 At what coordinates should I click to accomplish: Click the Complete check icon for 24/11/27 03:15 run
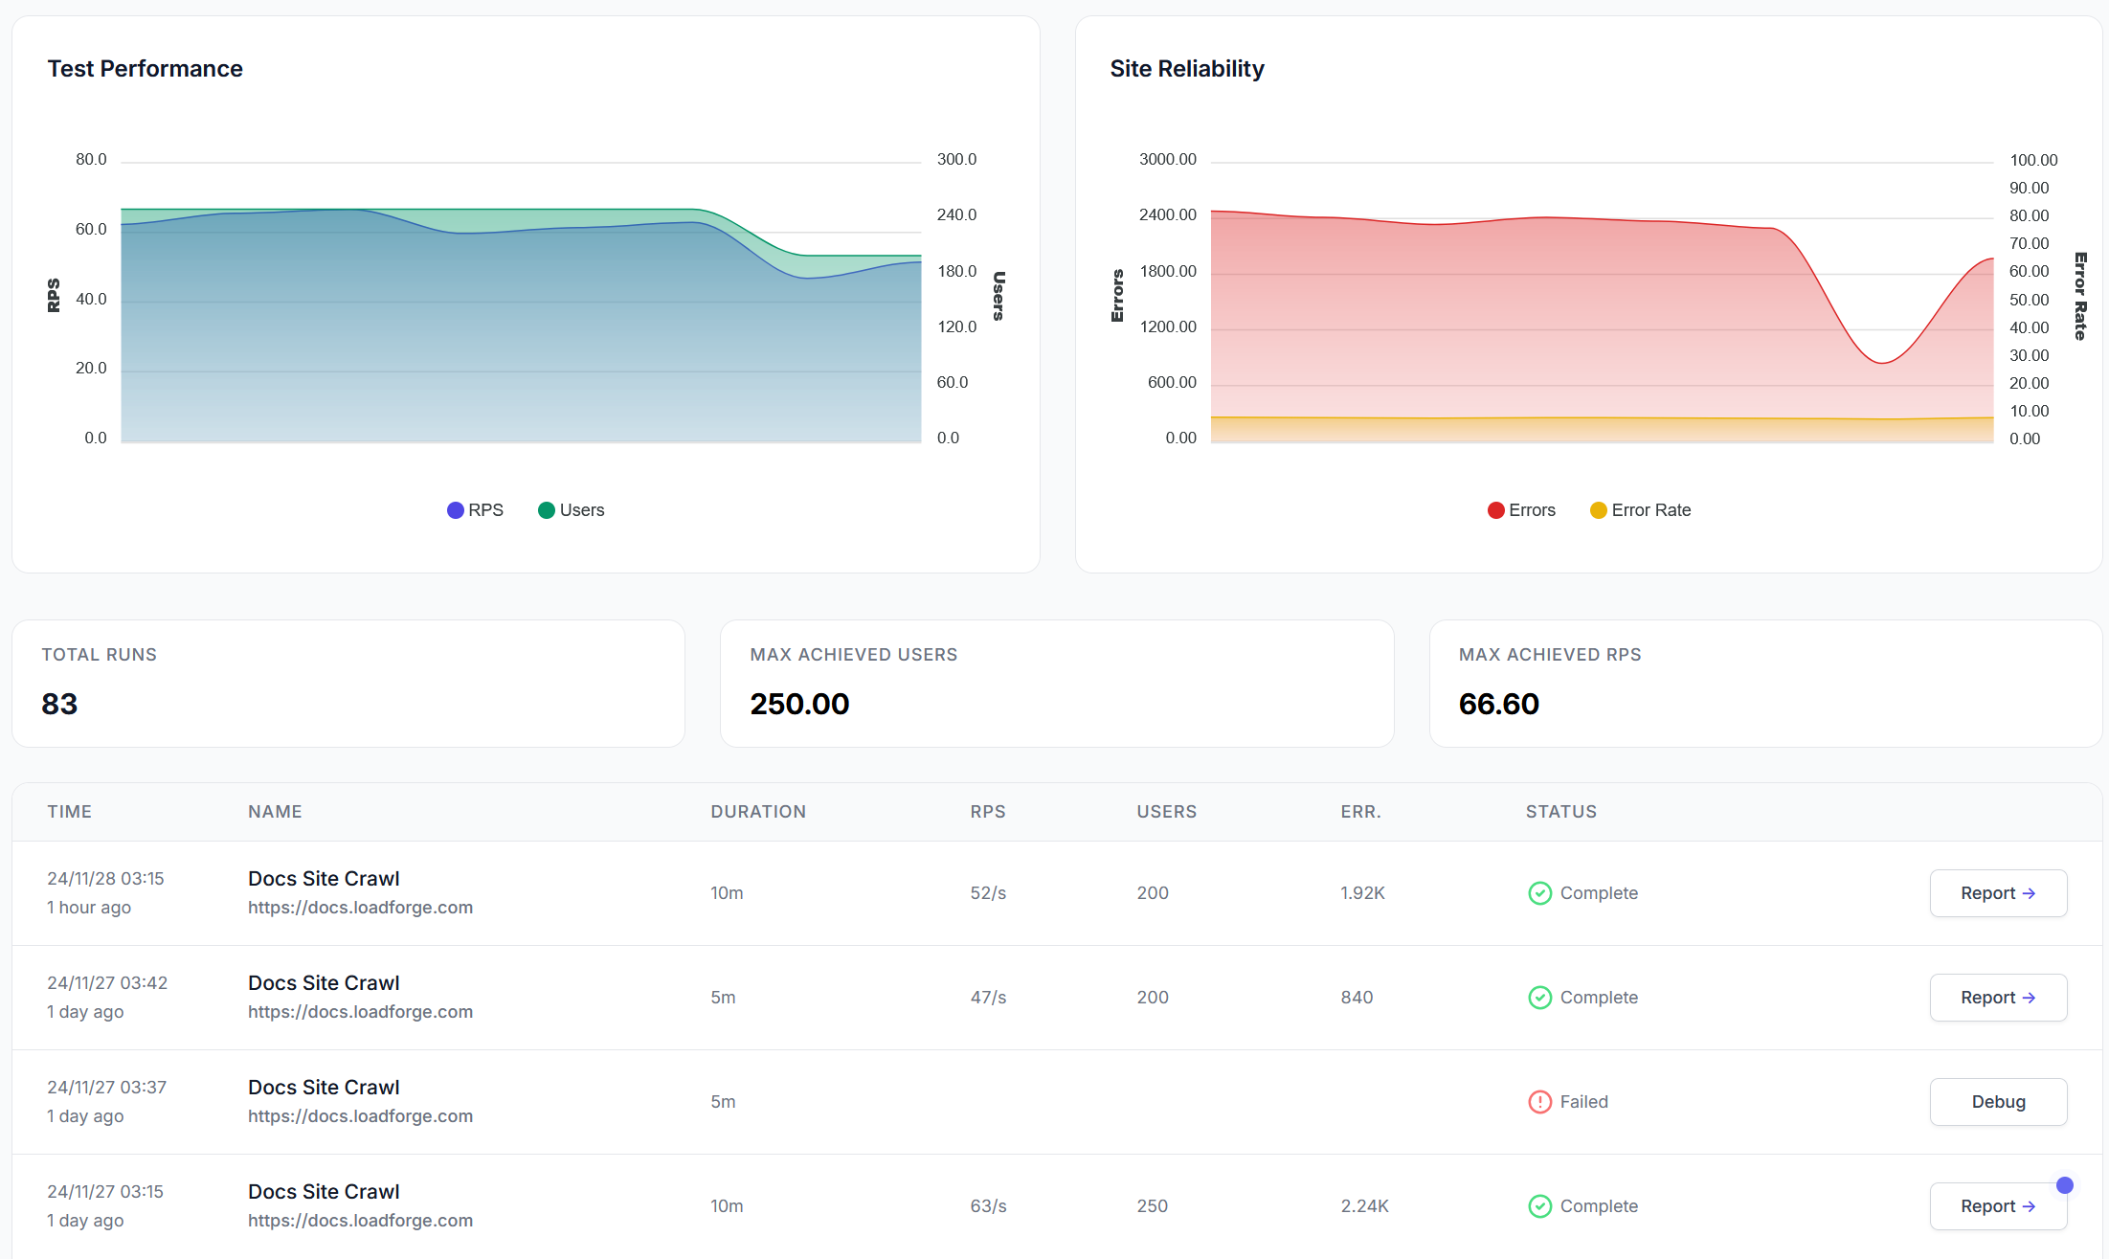click(1539, 1206)
